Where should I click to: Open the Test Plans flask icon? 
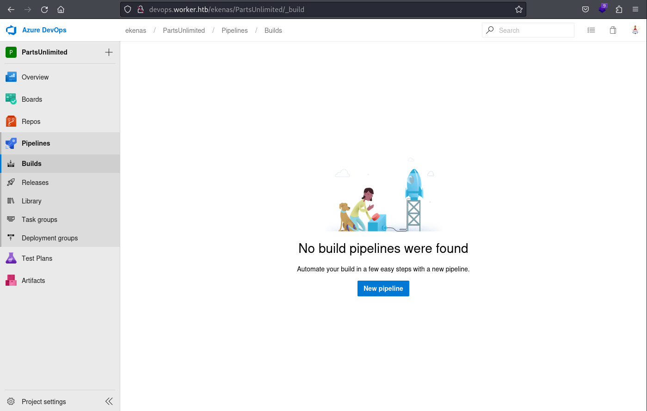[11, 258]
